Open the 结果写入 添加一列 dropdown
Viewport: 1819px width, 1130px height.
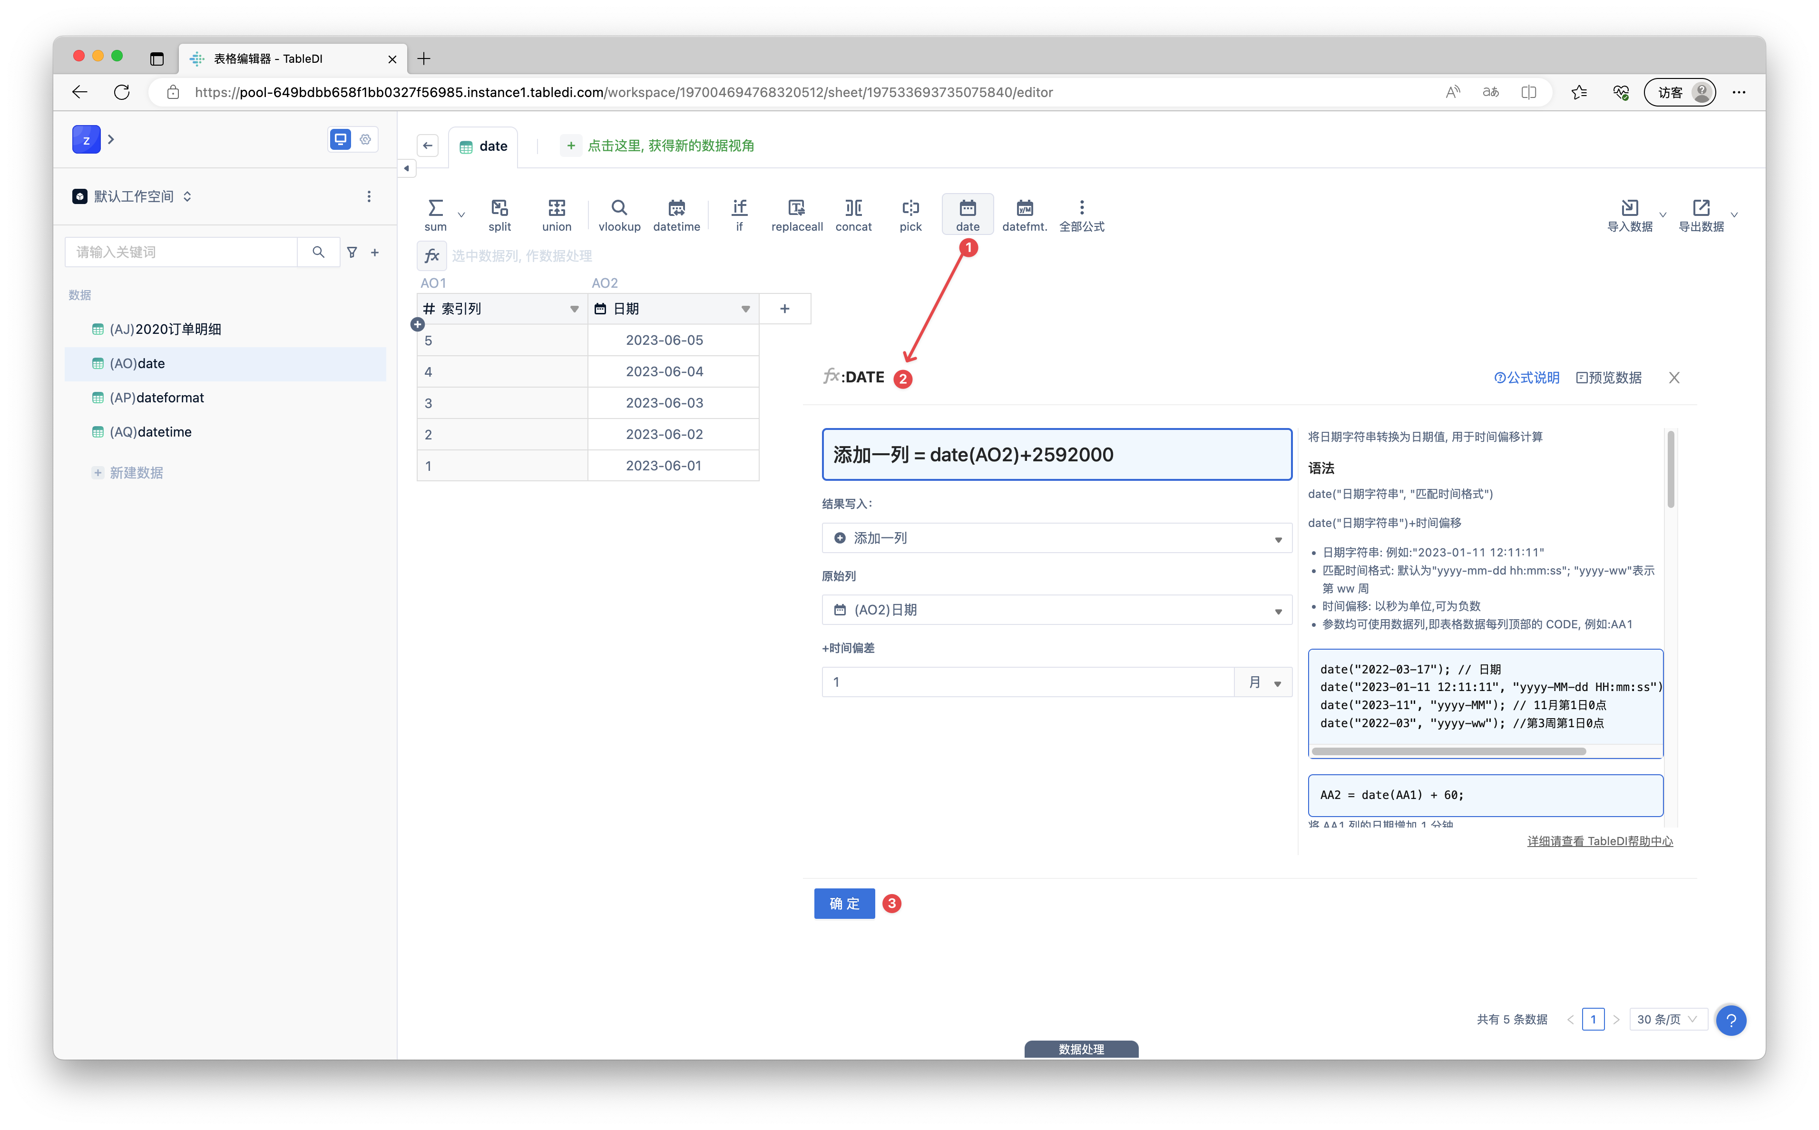pos(1057,538)
